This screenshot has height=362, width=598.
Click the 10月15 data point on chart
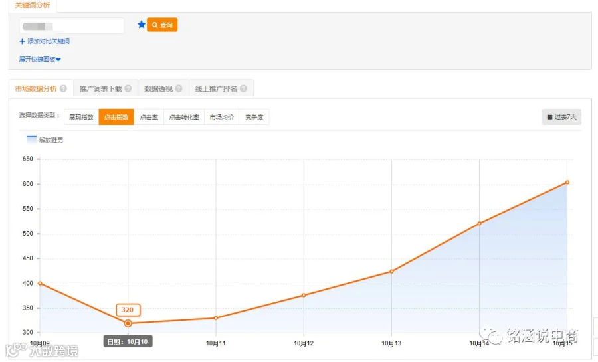point(567,183)
